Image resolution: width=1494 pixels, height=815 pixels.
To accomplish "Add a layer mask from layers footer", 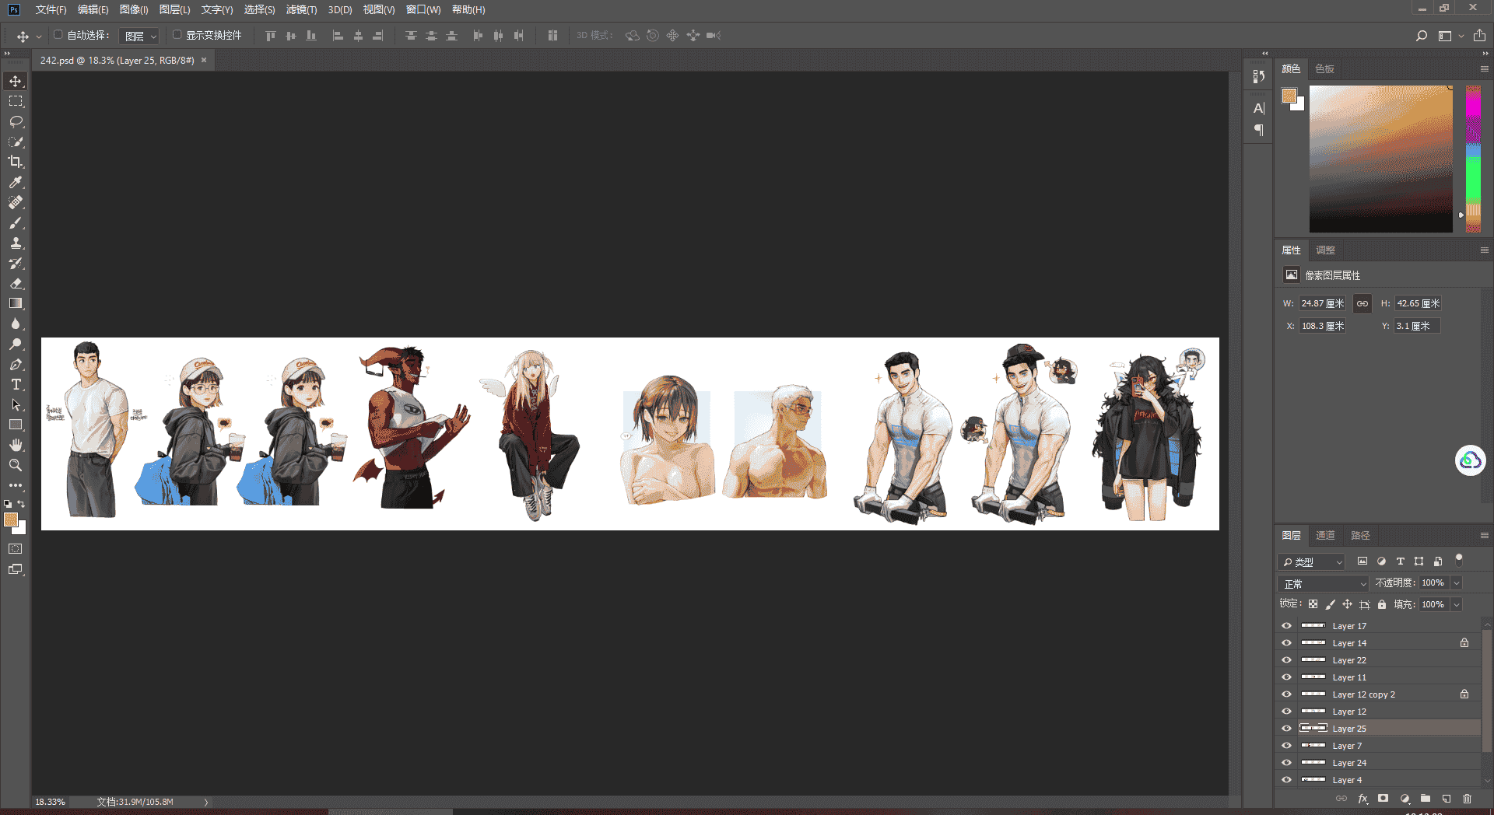I will tap(1383, 799).
